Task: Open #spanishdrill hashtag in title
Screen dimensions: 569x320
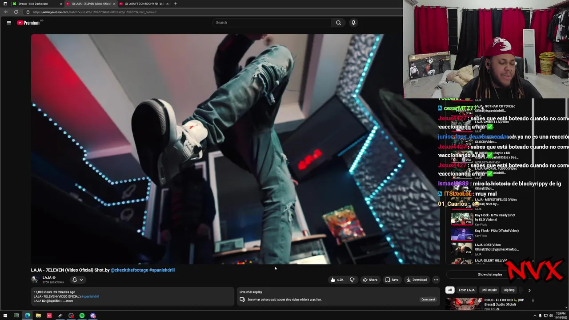Action: point(162,270)
